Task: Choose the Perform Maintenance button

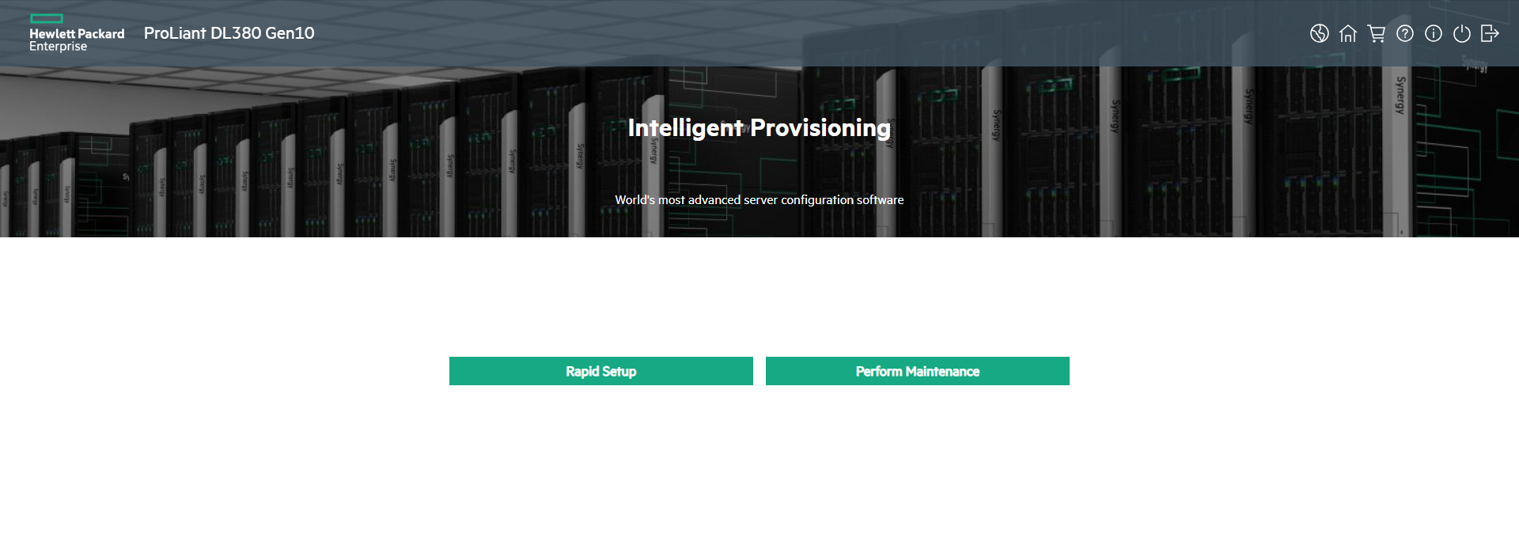Action: (x=917, y=371)
